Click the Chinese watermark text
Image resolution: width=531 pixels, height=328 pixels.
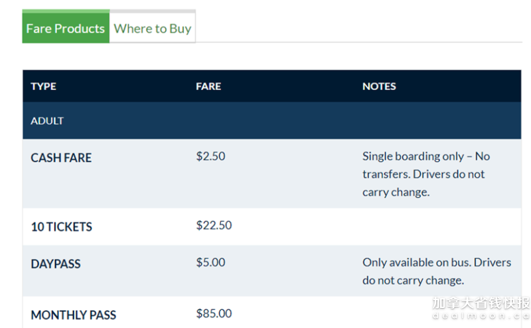481,303
